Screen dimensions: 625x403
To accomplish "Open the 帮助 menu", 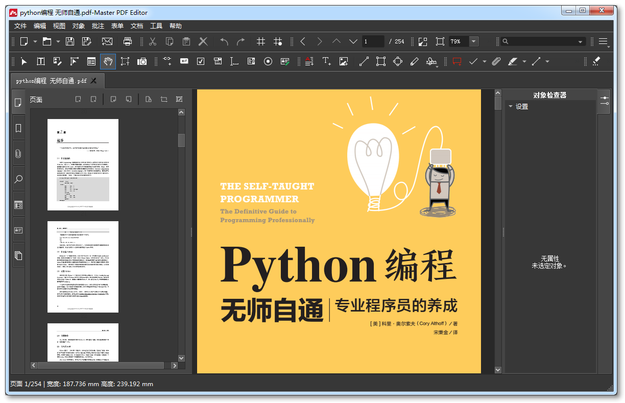I will point(176,26).
